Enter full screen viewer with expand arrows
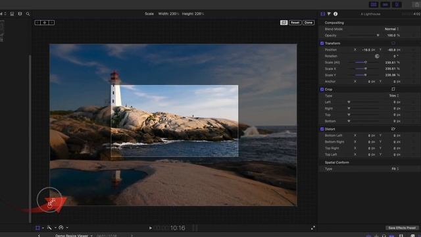The image size is (421, 237). coord(313,228)
